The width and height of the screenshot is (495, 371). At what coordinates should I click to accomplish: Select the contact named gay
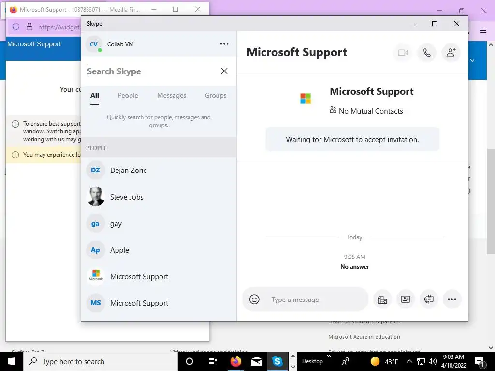pyautogui.click(x=159, y=224)
